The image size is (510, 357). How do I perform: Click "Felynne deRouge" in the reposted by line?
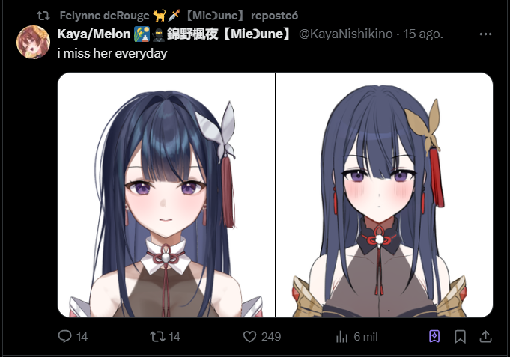104,15
